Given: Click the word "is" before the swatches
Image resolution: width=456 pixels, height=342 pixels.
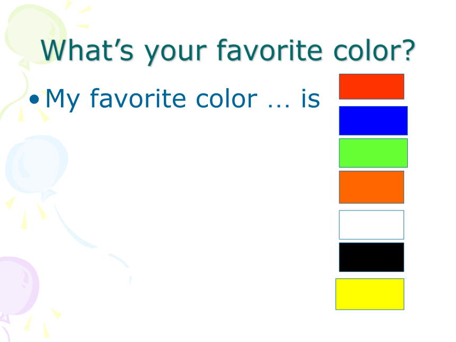Looking at the screenshot, I should click(311, 98).
